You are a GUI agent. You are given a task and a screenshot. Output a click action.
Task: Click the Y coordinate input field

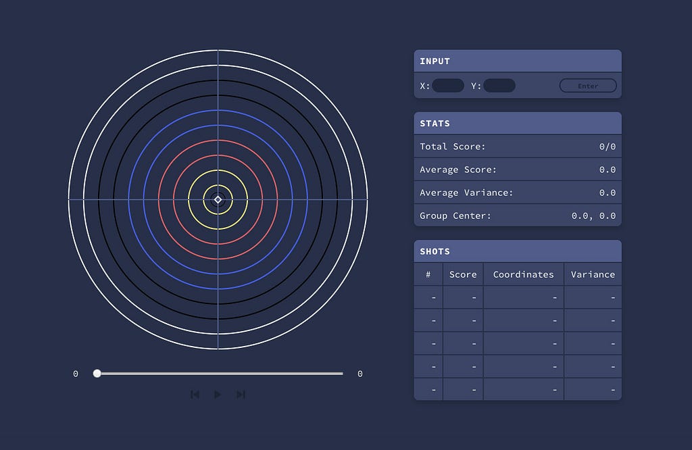(499, 86)
